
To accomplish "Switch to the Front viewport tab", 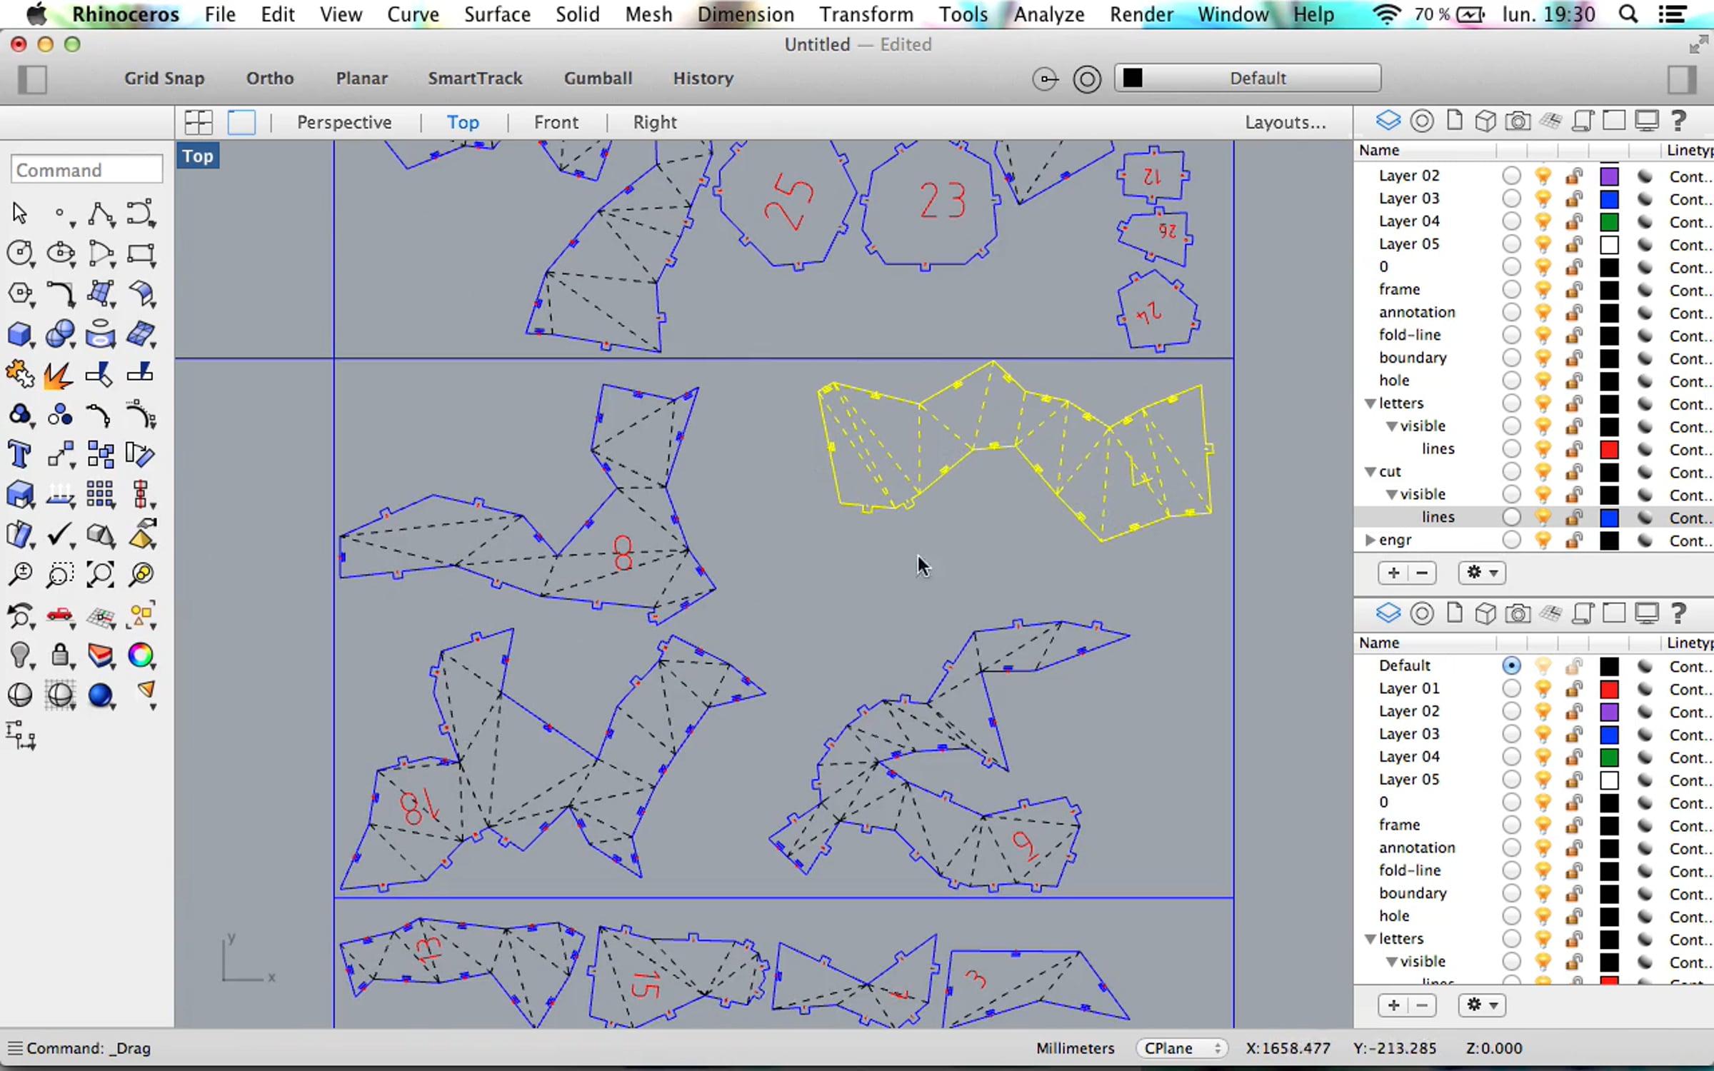I will [556, 123].
